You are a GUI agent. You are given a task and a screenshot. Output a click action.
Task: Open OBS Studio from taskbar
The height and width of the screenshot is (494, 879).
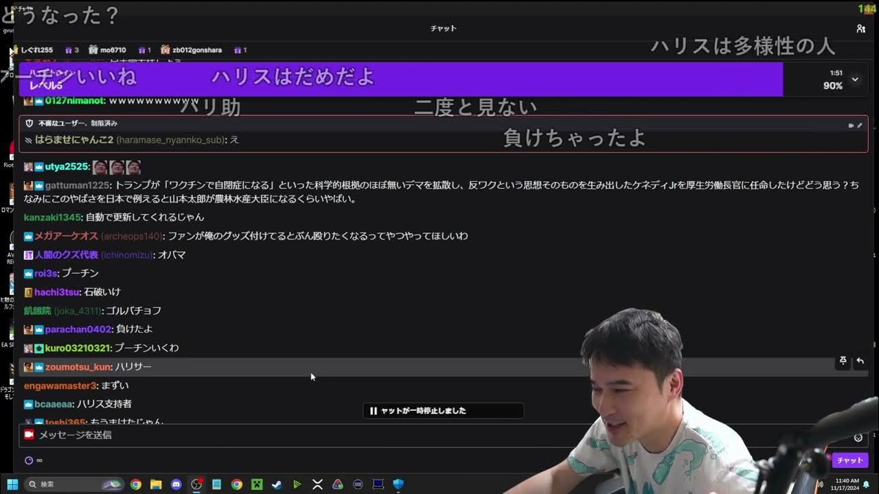coord(196,484)
